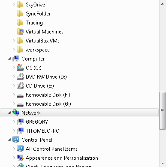Screen dimensions: 166x167
Task: Click the Virtual Machines folder icon
Action: (20, 32)
